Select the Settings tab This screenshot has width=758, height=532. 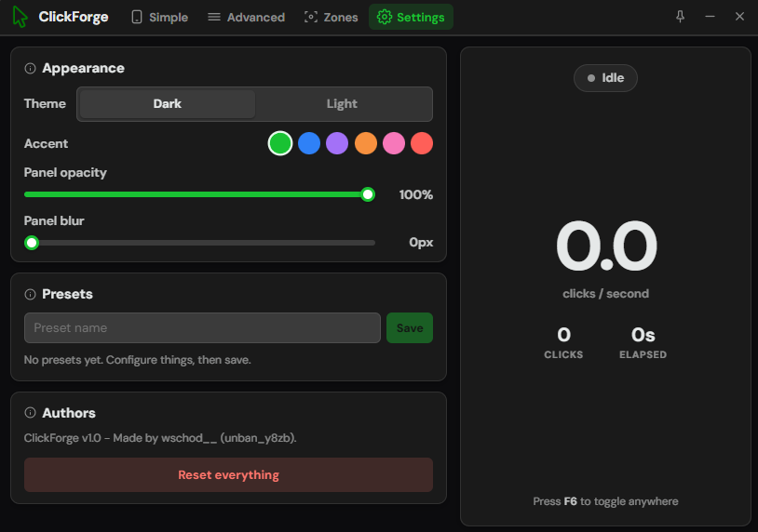pos(411,17)
